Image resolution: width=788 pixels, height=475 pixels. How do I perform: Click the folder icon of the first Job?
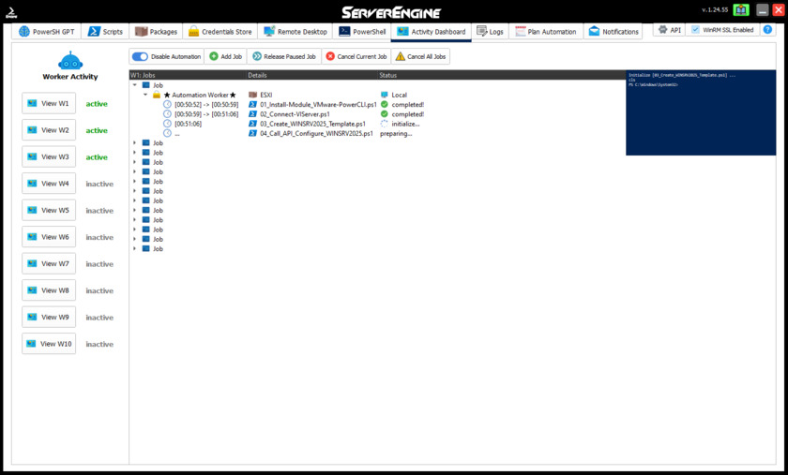point(145,85)
